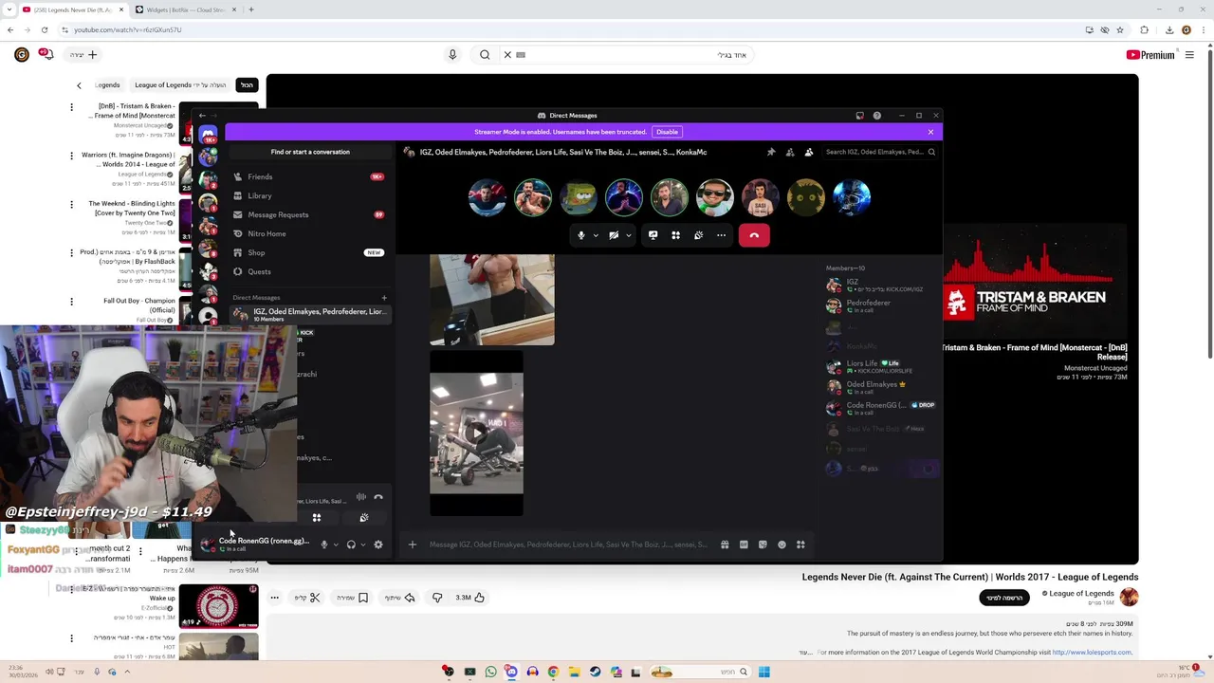
Task: Open soundboard in call controls
Action: 698,235
